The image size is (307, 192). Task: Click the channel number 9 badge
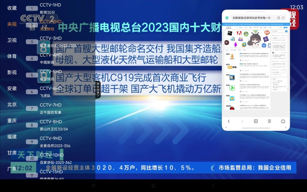32,142
